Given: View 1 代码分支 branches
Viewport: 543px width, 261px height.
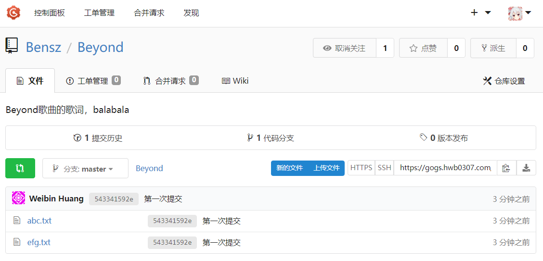Looking at the screenshot, I should (x=271, y=138).
